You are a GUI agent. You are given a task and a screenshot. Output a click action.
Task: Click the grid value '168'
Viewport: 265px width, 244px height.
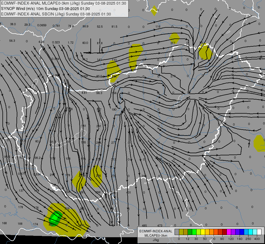4,223
